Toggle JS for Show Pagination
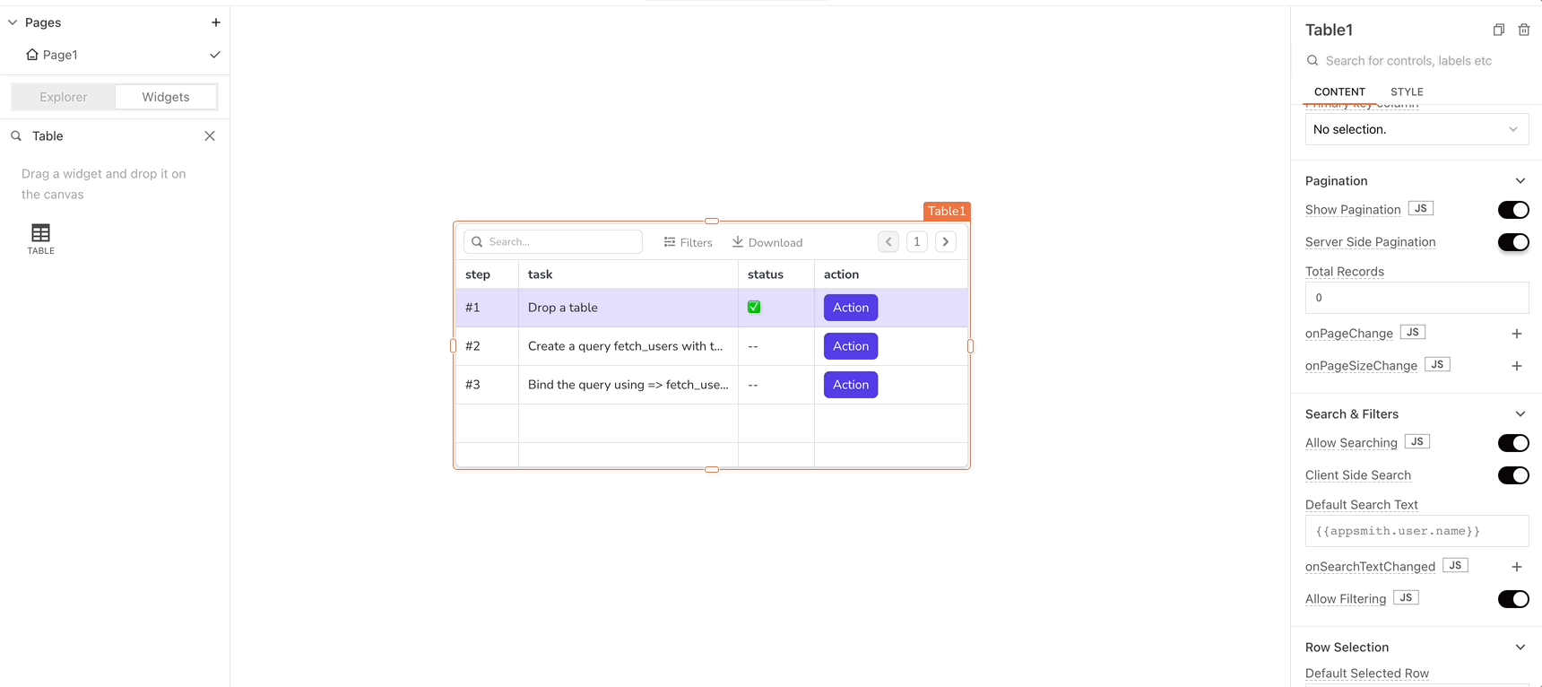Screen dimensions: 1542x687 (1421, 208)
